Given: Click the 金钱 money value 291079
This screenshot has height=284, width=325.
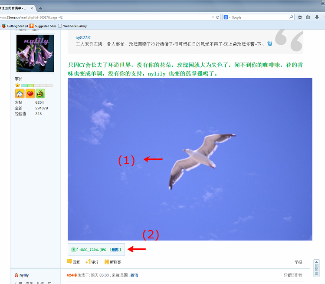Looking at the screenshot, I should click(42, 108).
